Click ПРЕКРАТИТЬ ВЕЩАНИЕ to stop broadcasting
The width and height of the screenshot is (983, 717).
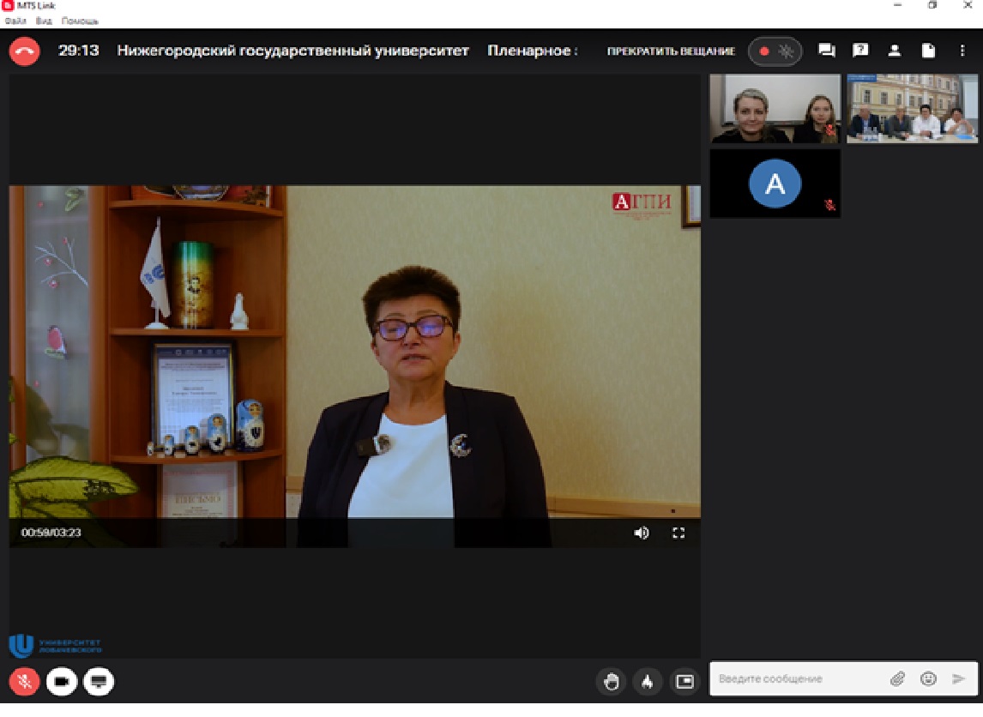coord(672,51)
